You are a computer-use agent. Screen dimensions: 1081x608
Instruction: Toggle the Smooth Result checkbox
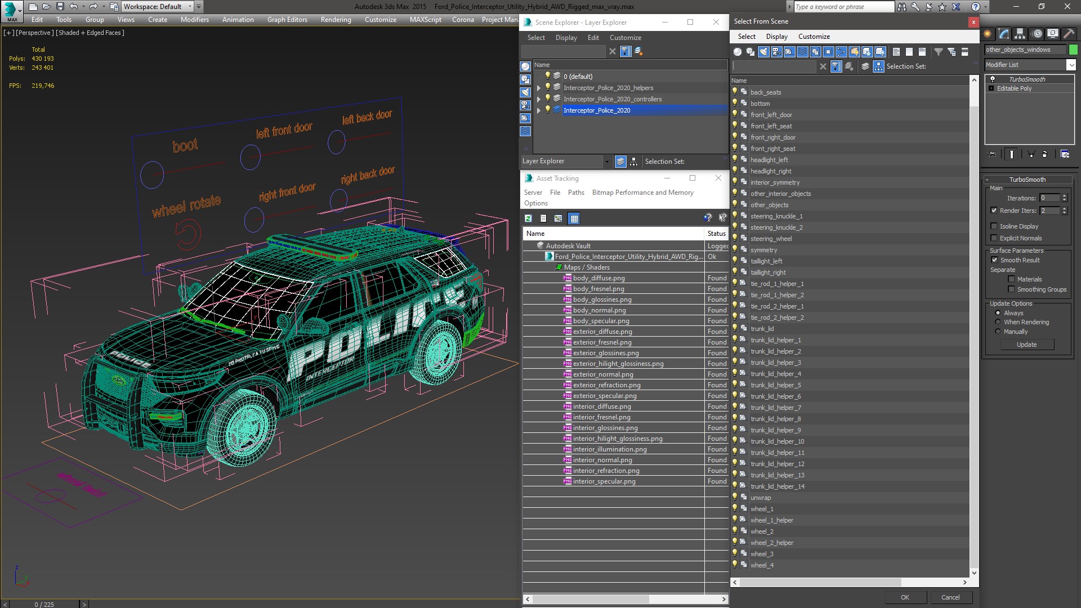[x=994, y=260]
